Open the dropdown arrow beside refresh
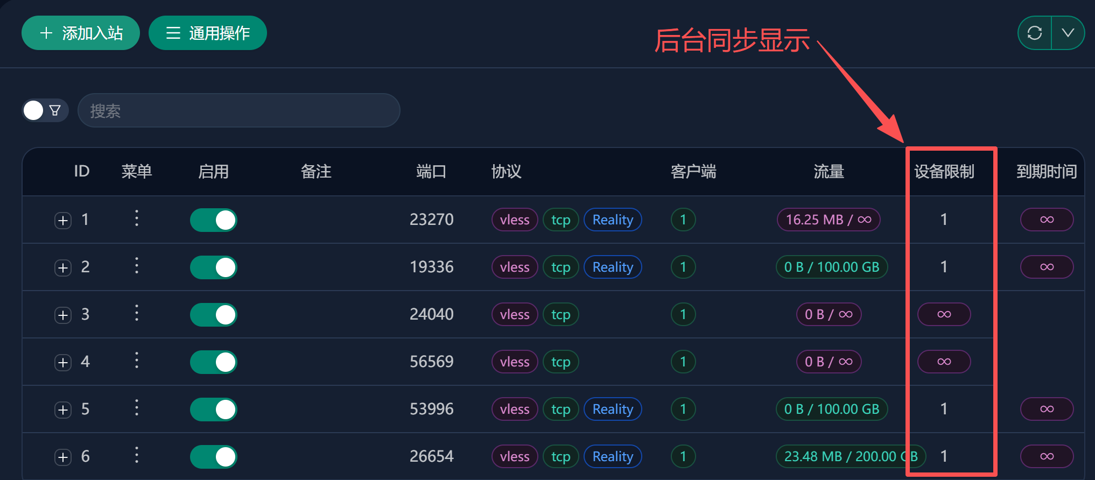The width and height of the screenshot is (1095, 480). pyautogui.click(x=1068, y=33)
